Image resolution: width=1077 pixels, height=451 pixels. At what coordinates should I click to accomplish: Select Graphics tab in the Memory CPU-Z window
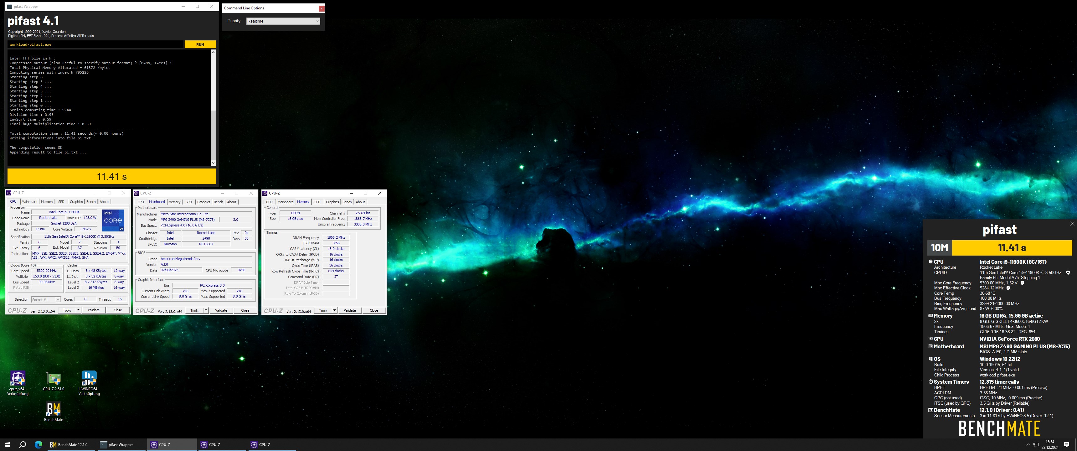tap(332, 202)
